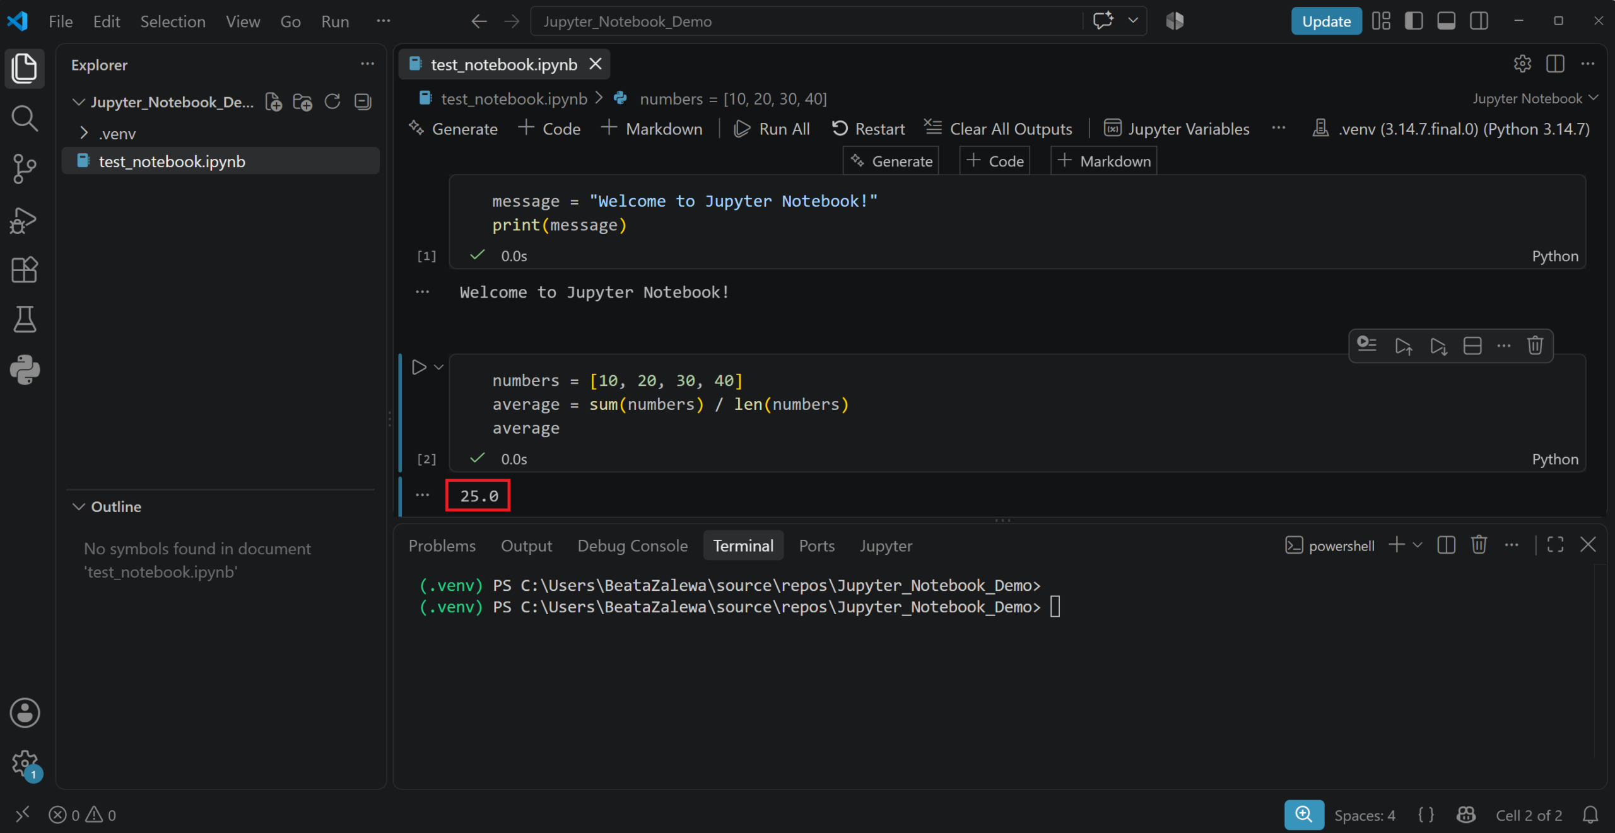Screen dimensions: 1615x833
Task: Maximize the terminal panel size
Action: coord(1556,545)
